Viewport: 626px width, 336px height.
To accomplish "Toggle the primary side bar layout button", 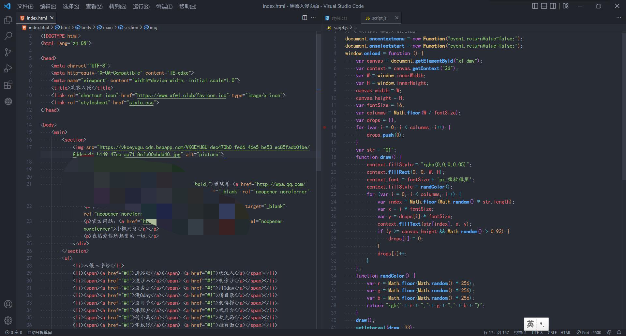I will pyautogui.click(x=535, y=6).
